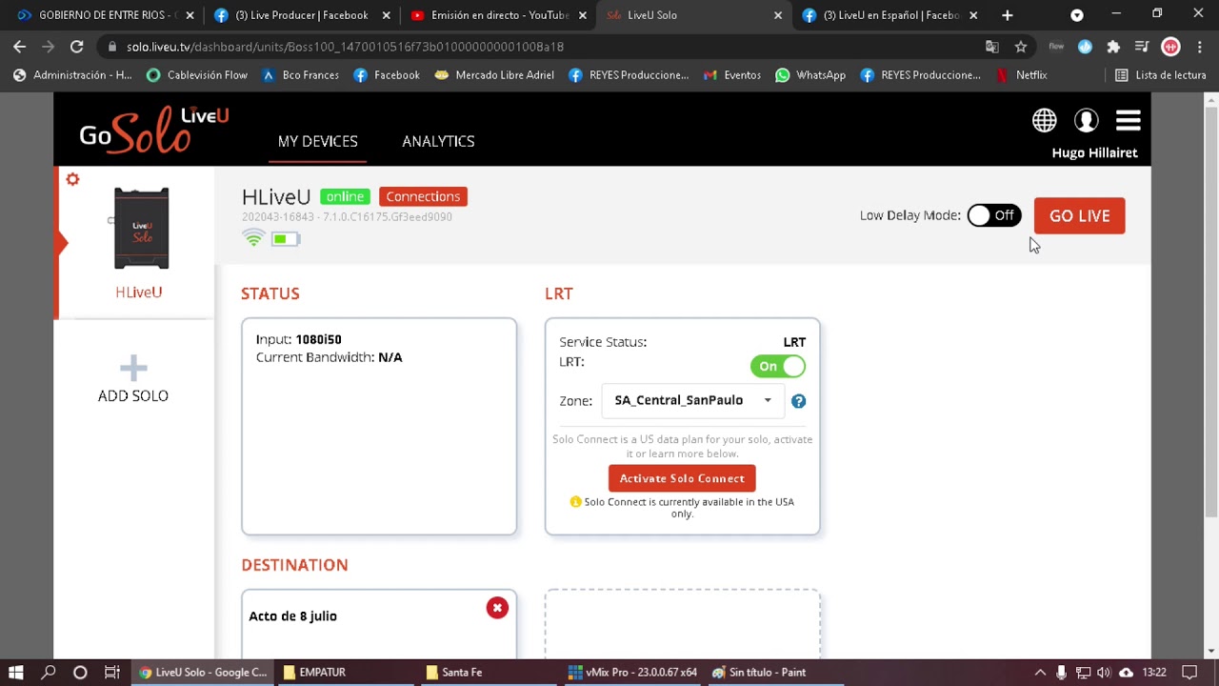
Task: Click the empty dashed destination slot
Action: click(x=682, y=624)
